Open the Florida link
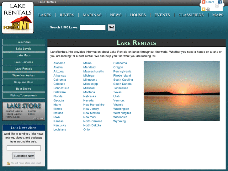Screen dimensions: 228x171 click(x=58, y=96)
